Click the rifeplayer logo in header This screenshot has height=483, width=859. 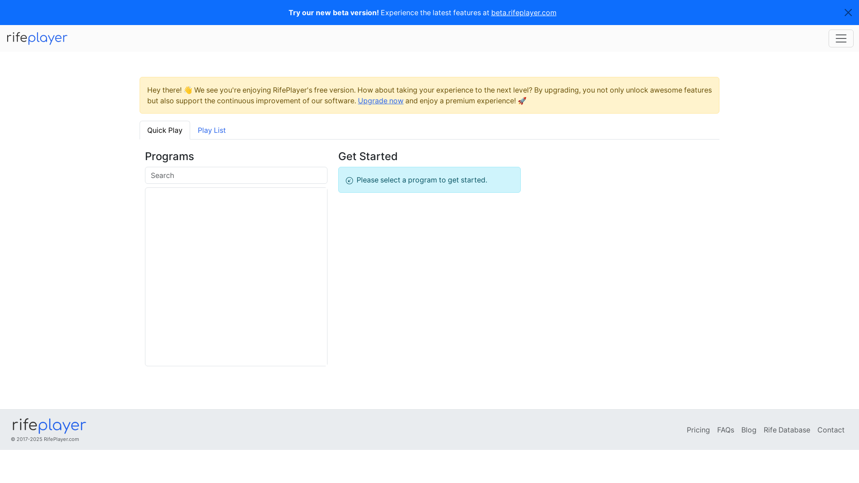coord(37,38)
